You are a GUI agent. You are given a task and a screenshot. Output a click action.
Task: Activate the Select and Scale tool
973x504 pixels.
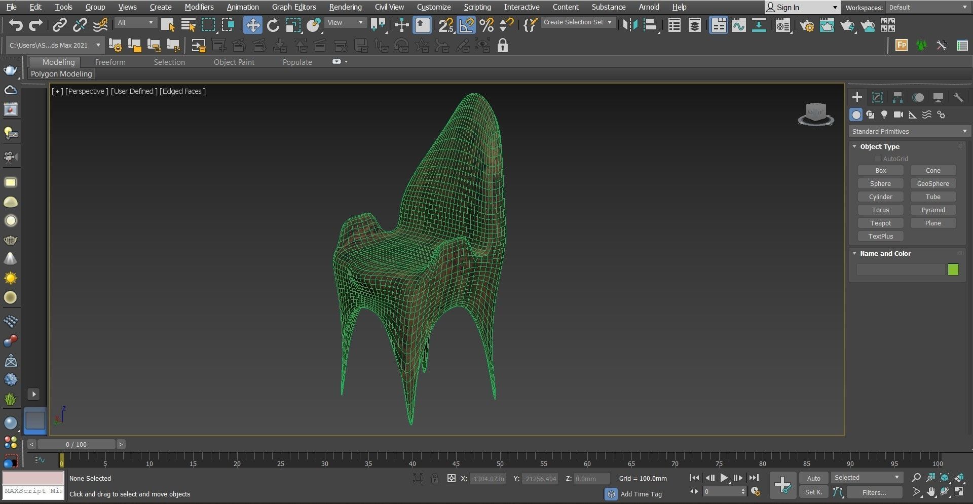tap(293, 25)
